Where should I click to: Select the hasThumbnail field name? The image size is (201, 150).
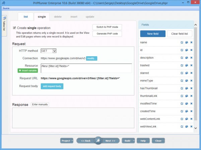tap(149, 88)
